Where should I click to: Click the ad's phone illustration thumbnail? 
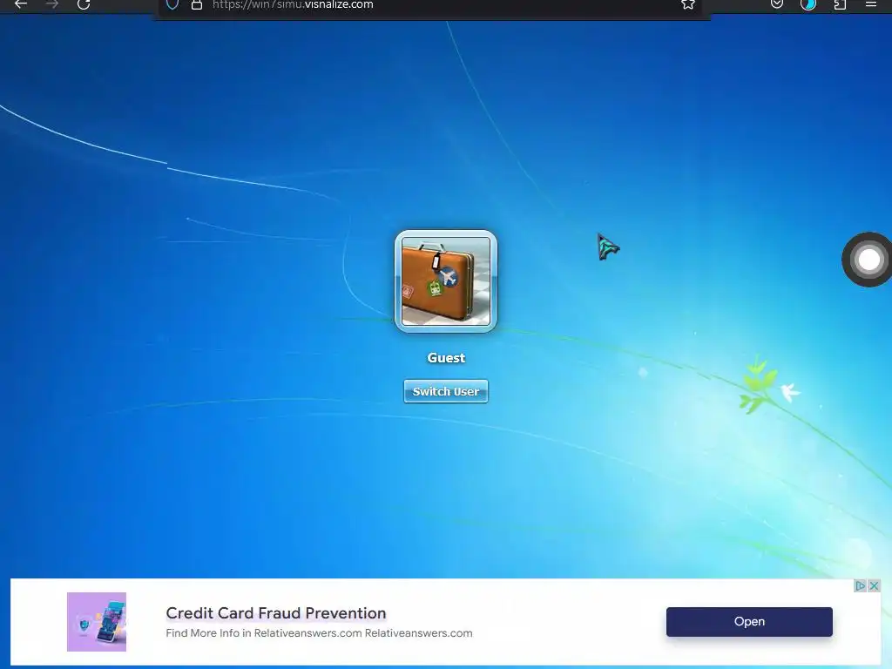tap(97, 622)
